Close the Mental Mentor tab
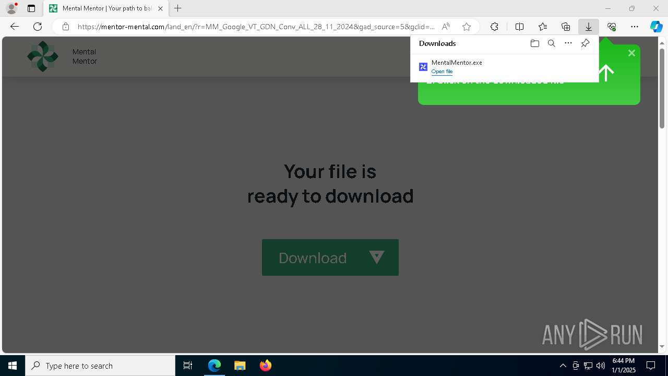Image resolution: width=668 pixels, height=376 pixels. (x=160, y=8)
